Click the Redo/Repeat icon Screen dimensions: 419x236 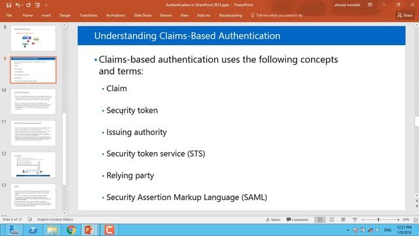coord(28,5)
